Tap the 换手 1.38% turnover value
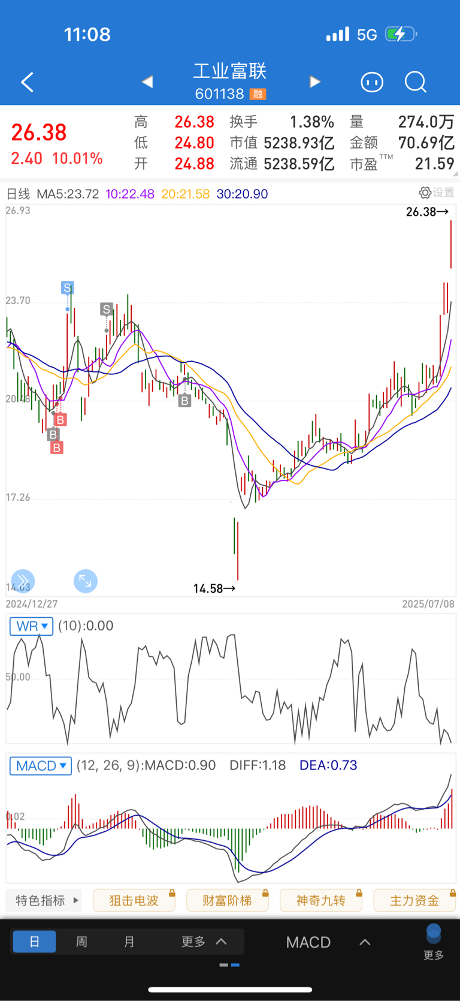 (312, 122)
